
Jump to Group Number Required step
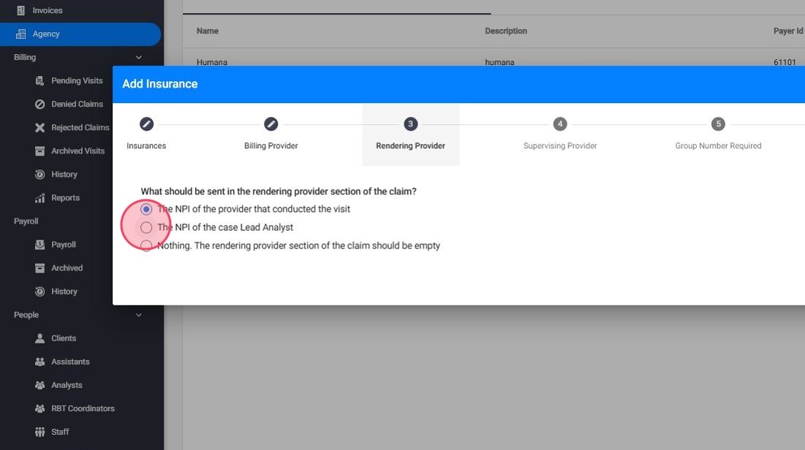pyautogui.click(x=718, y=134)
